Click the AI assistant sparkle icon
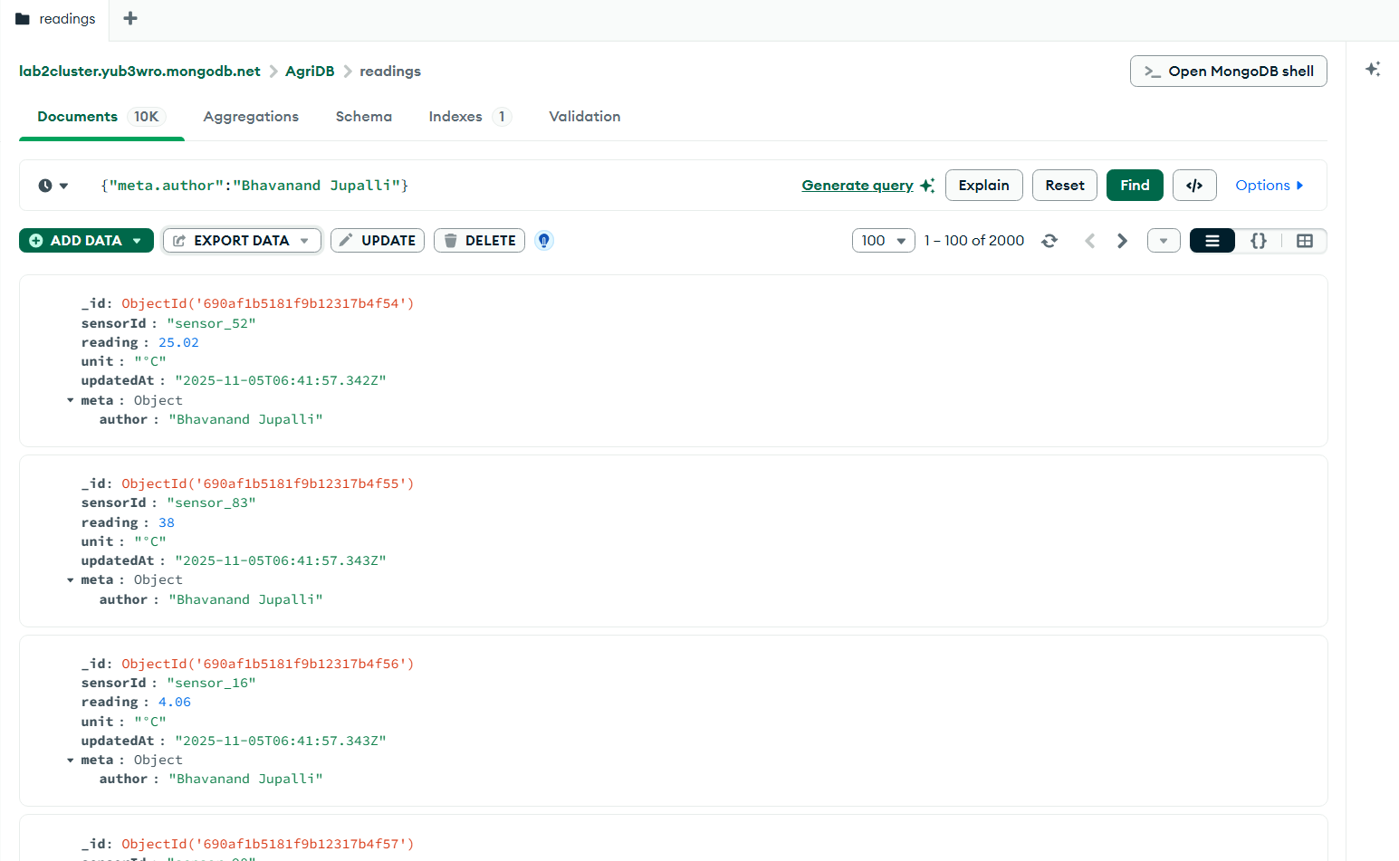This screenshot has height=861, width=1399. coord(1373,70)
